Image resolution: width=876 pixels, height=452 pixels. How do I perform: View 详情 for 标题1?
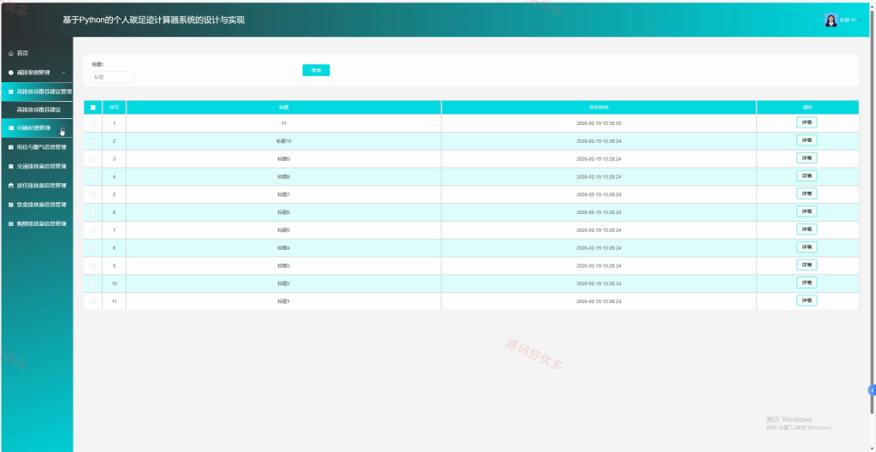[x=807, y=300]
